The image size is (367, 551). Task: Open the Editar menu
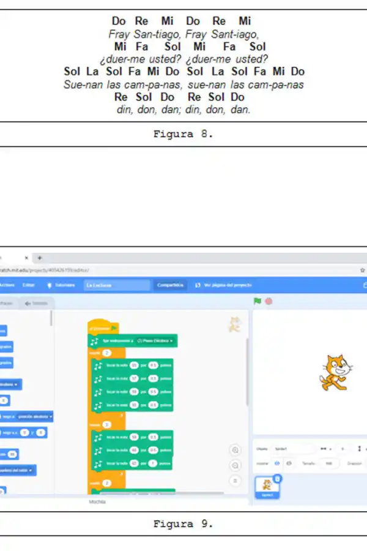point(29,285)
